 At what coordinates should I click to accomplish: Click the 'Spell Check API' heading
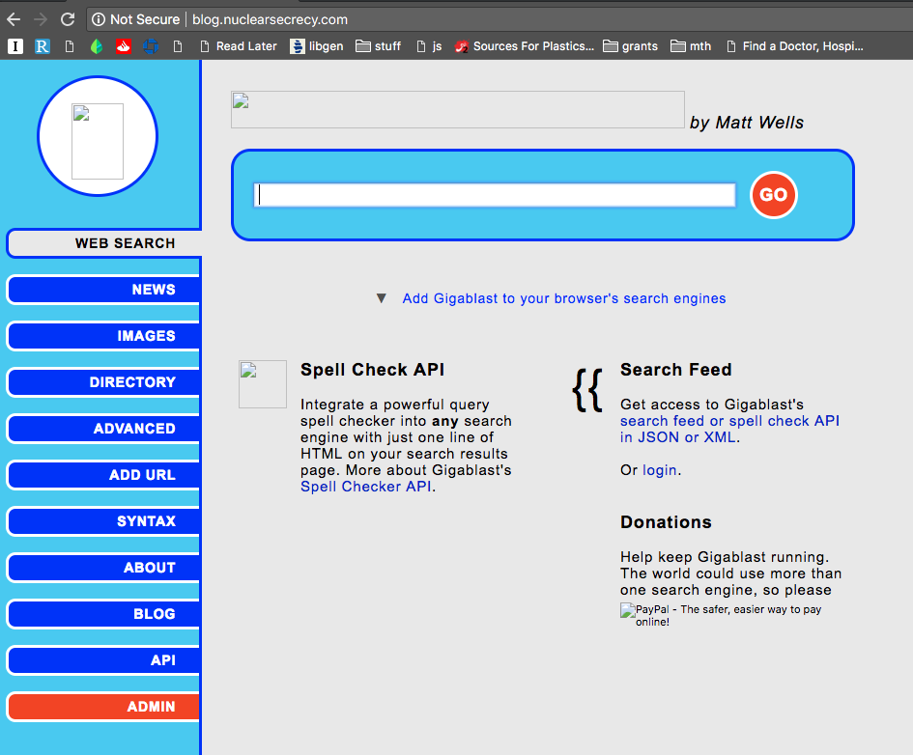[372, 370]
